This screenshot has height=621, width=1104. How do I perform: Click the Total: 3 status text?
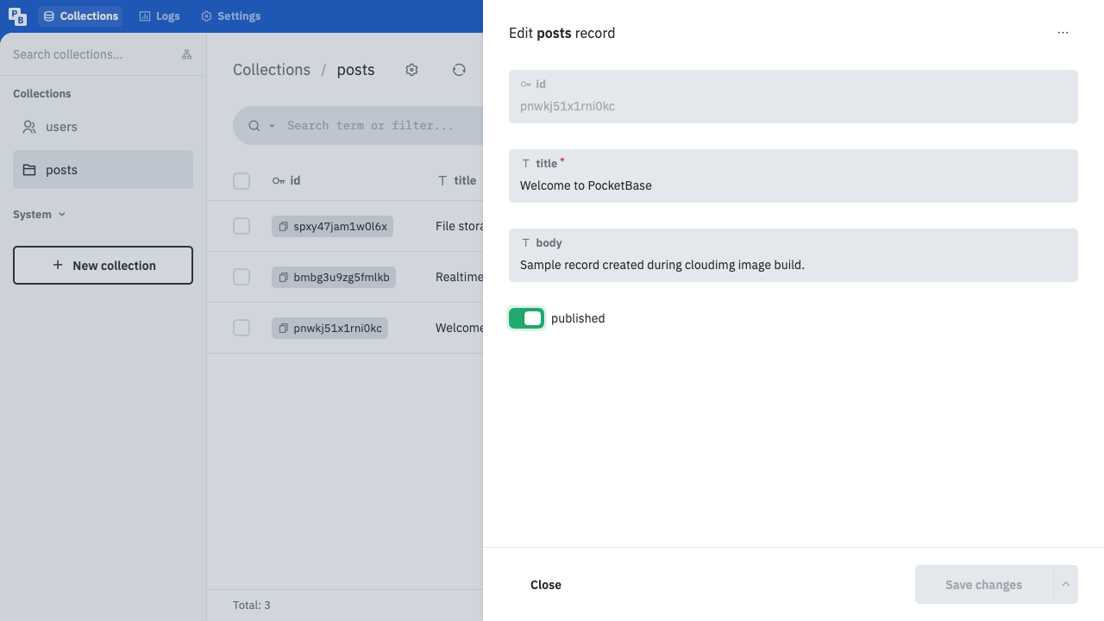coord(252,605)
